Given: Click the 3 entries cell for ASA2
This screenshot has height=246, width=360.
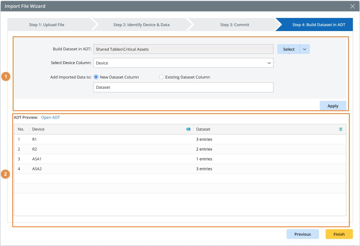Looking at the screenshot, I should pyautogui.click(x=204, y=169).
